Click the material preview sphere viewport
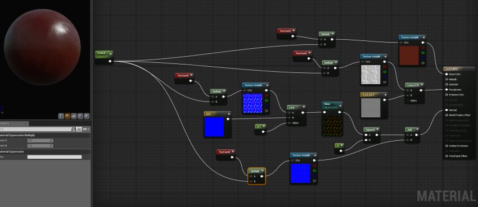This screenshot has width=478, height=207. [x=42, y=47]
